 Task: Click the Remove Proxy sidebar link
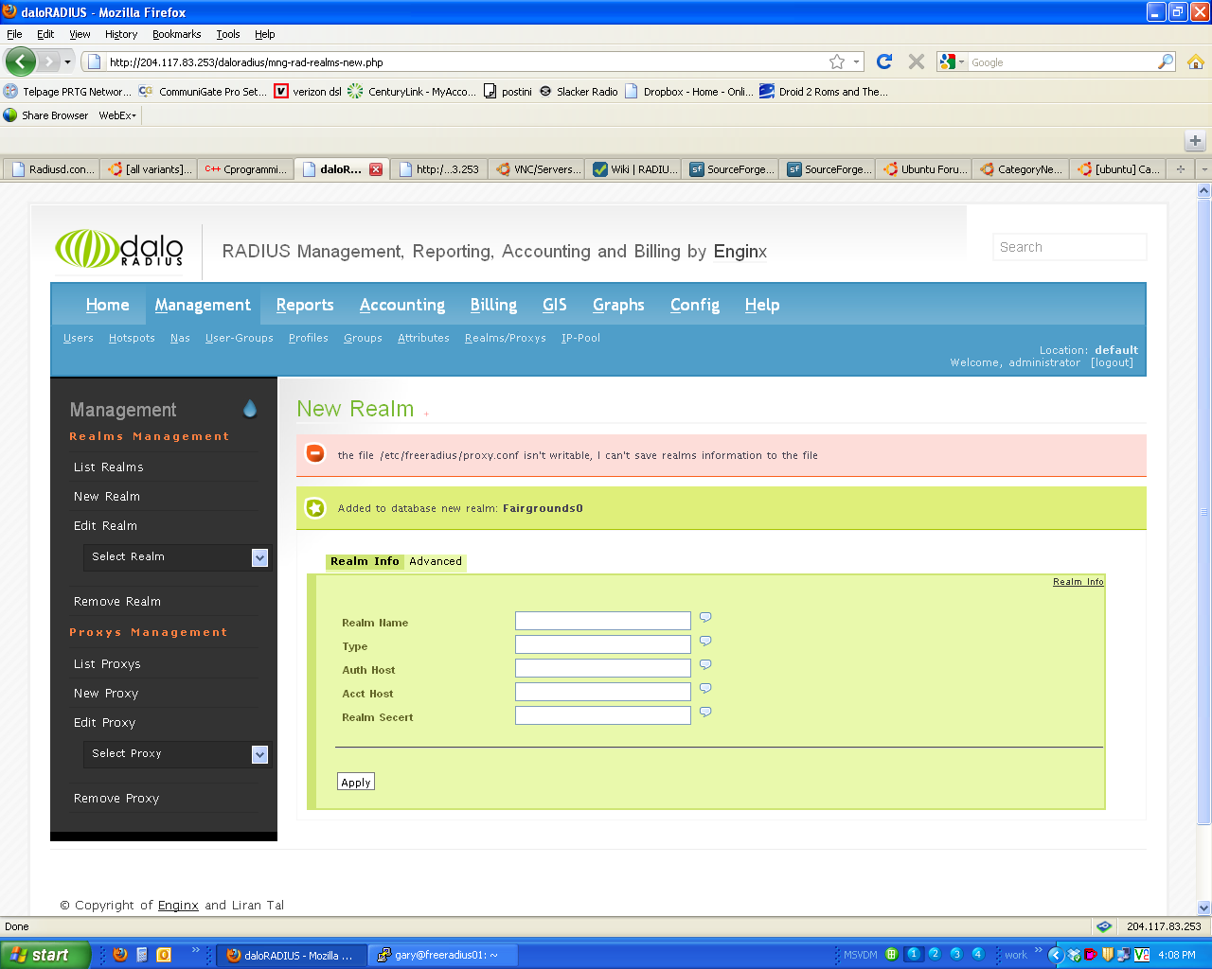pos(116,799)
